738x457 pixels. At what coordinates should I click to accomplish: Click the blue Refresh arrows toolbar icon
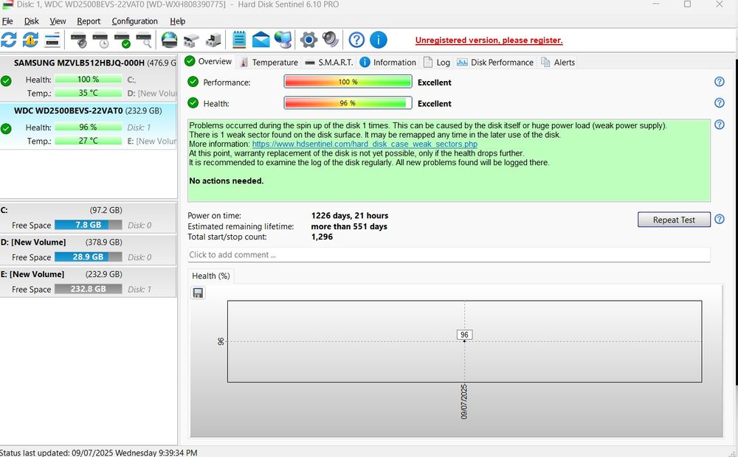tap(8, 40)
